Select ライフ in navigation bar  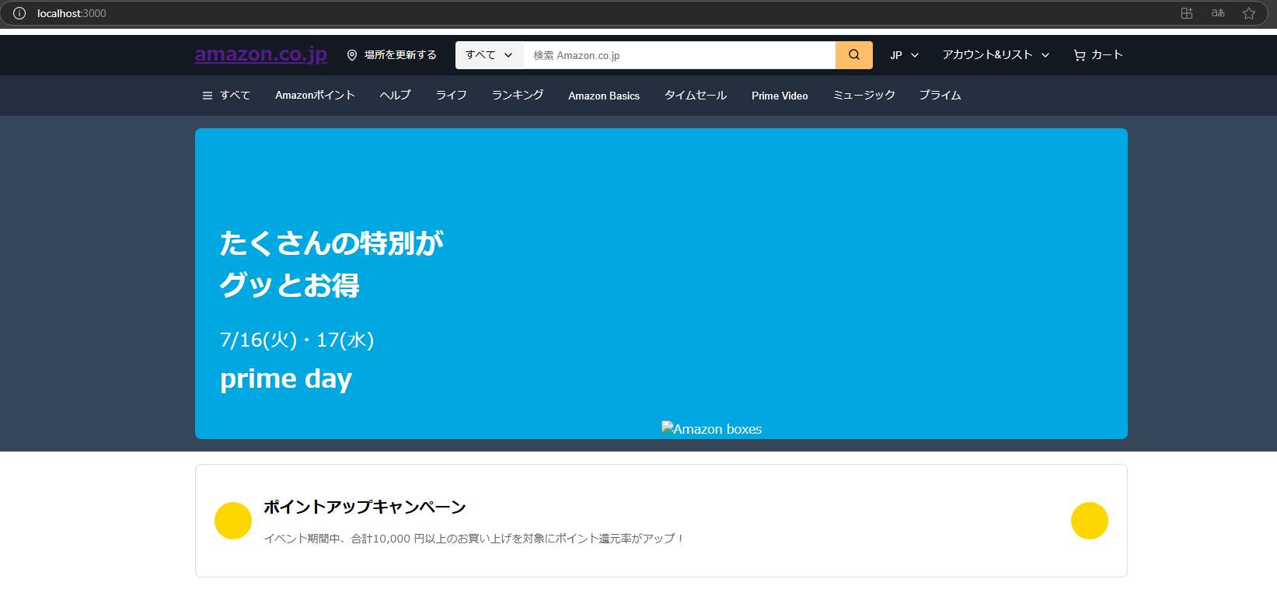(x=451, y=96)
